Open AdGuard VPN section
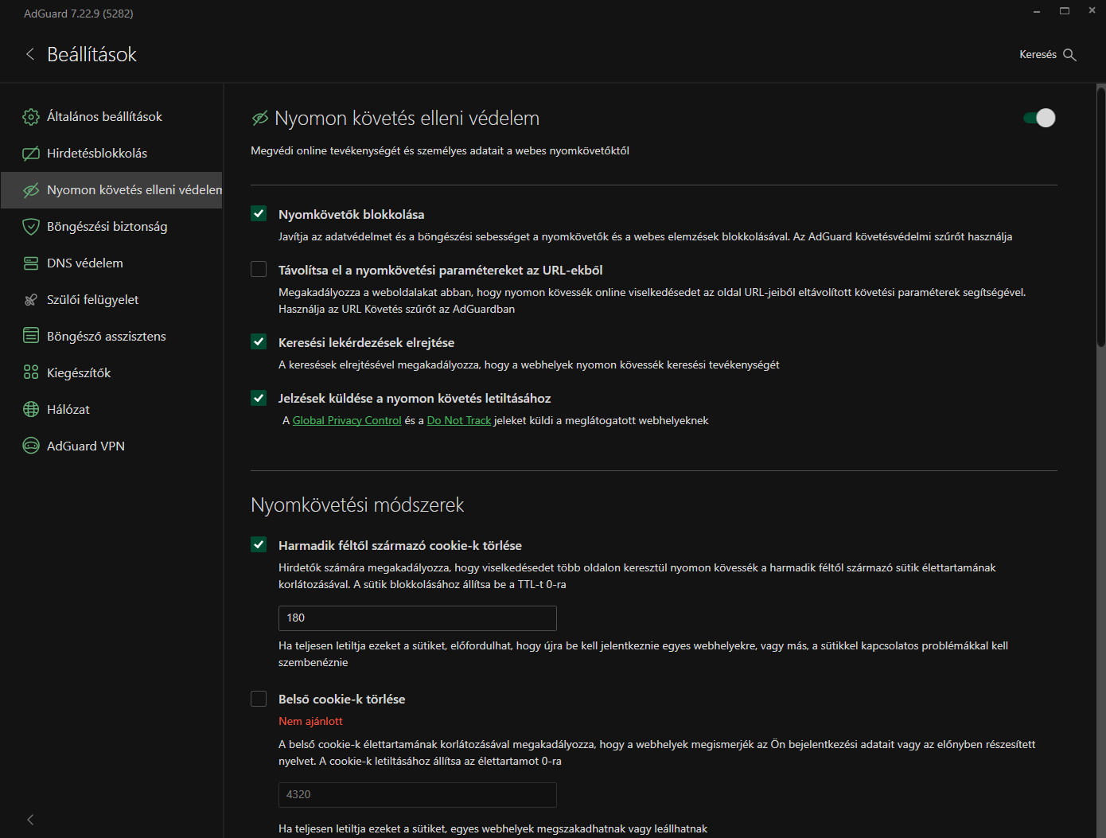The height and width of the screenshot is (838, 1106). pos(111,446)
